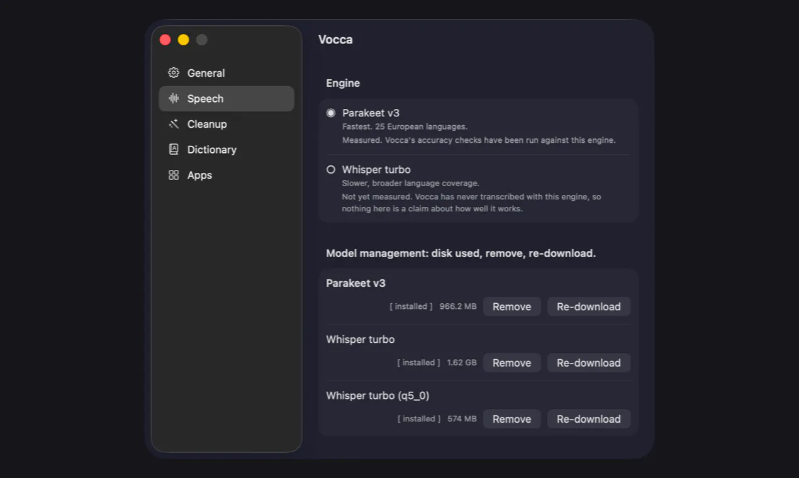Screen dimensions: 799x478
Task: Click 'Slower, broader language coverage.' description
Action: pyautogui.click(x=410, y=184)
